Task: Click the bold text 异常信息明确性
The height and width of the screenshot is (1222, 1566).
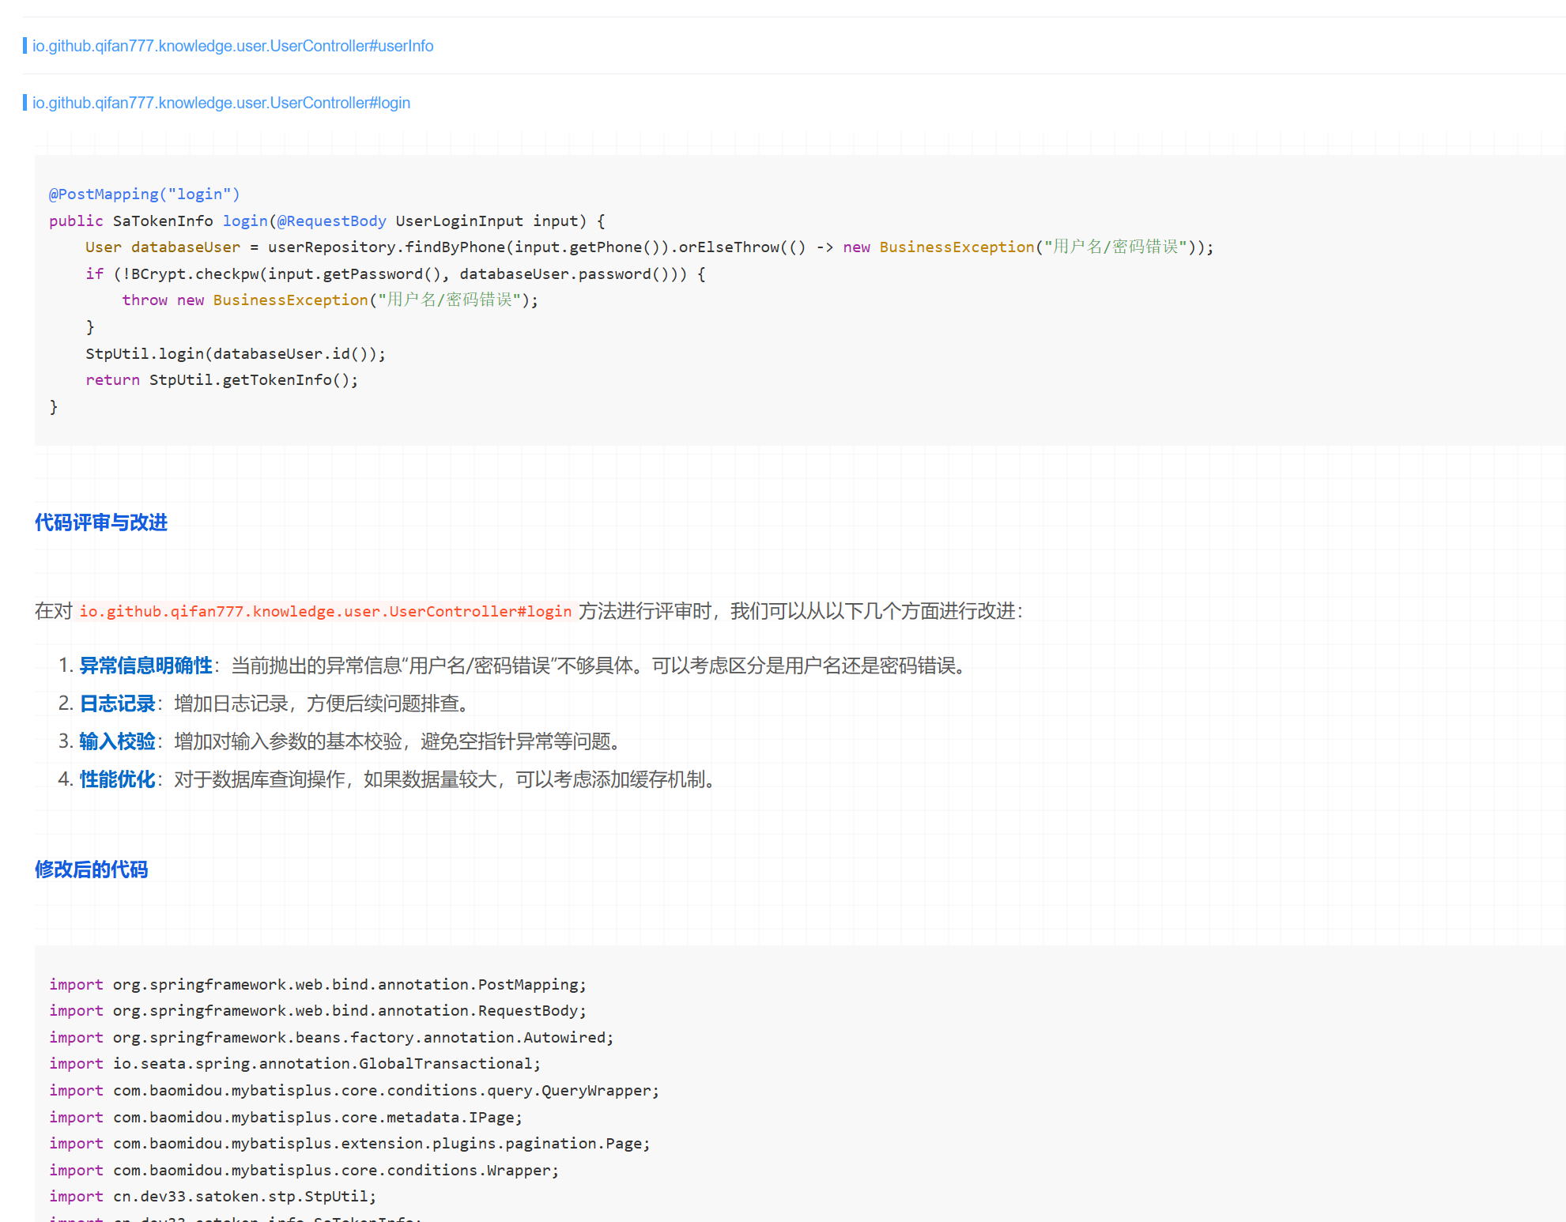Action: pyautogui.click(x=146, y=666)
